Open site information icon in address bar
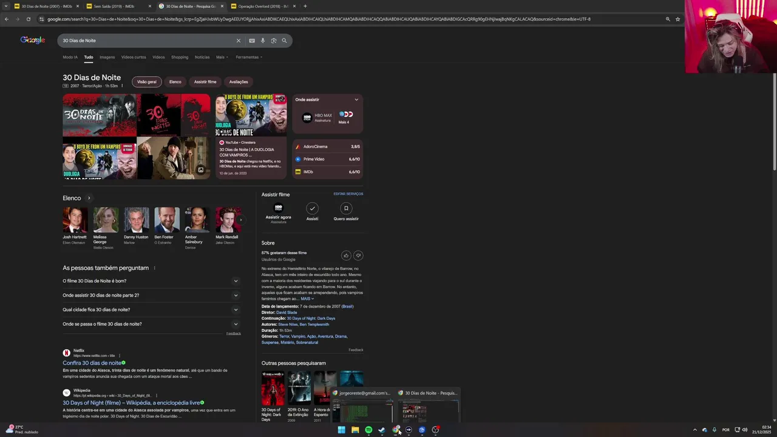Viewport: 777px width, 437px height. click(x=41, y=19)
